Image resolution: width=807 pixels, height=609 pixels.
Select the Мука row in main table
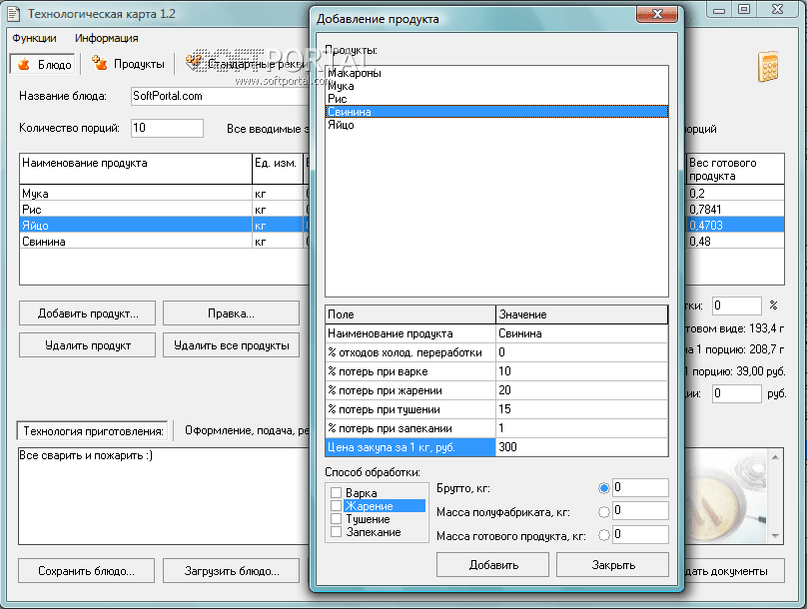click(162, 194)
